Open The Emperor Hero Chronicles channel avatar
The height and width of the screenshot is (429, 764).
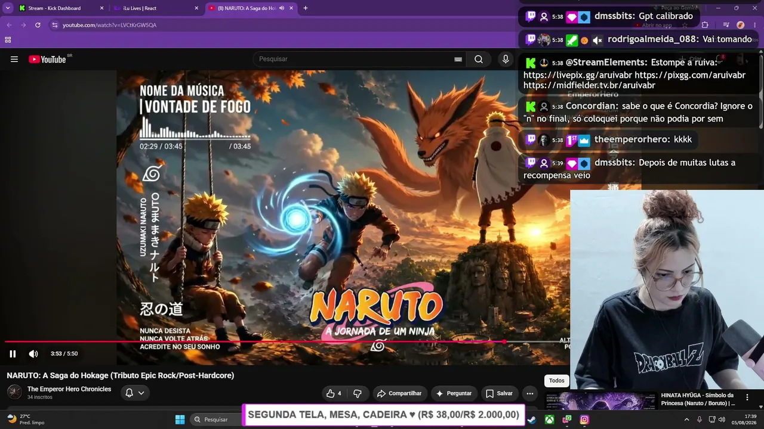14,392
